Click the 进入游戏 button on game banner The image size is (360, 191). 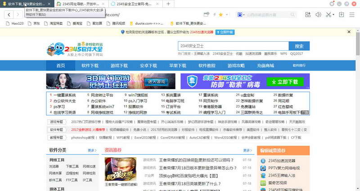(x=156, y=82)
